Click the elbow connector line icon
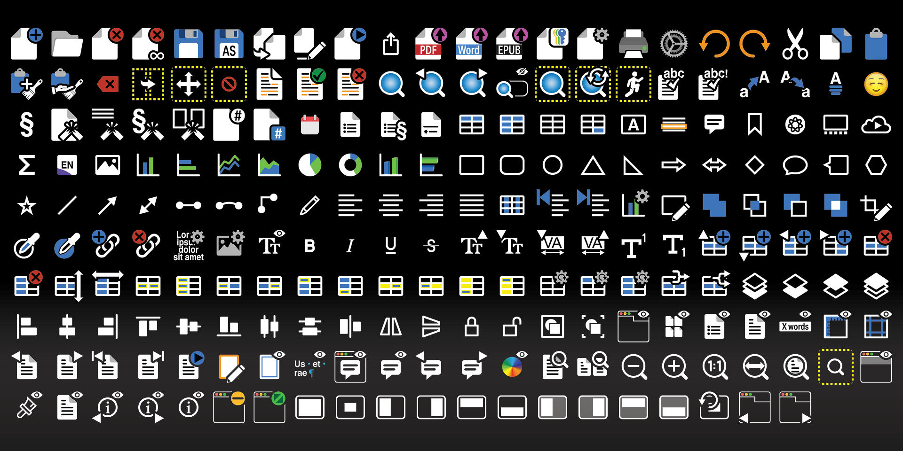 [x=268, y=204]
